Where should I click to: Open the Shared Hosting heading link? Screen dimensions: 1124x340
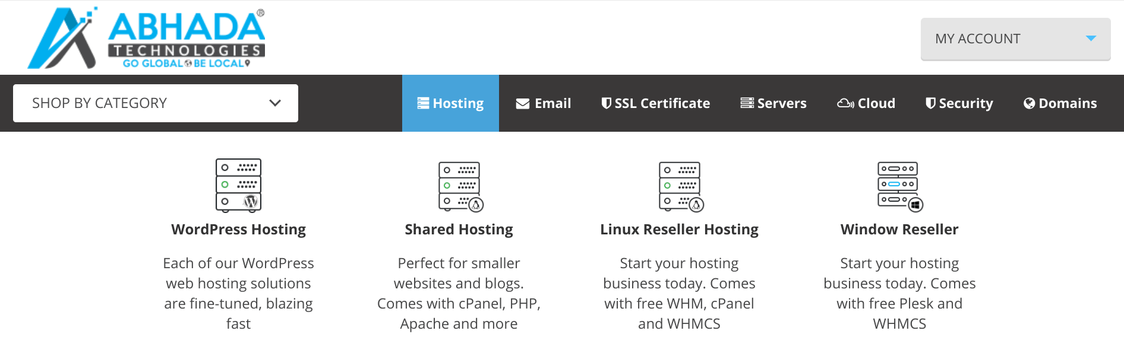[459, 230]
